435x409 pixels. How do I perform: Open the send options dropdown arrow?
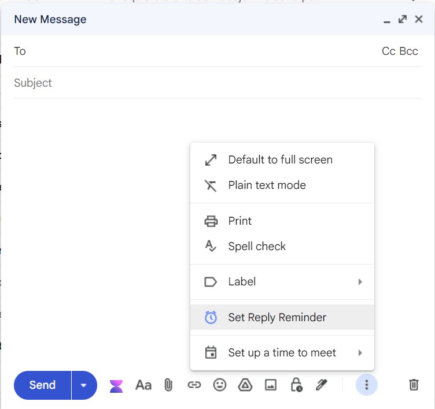pos(84,385)
